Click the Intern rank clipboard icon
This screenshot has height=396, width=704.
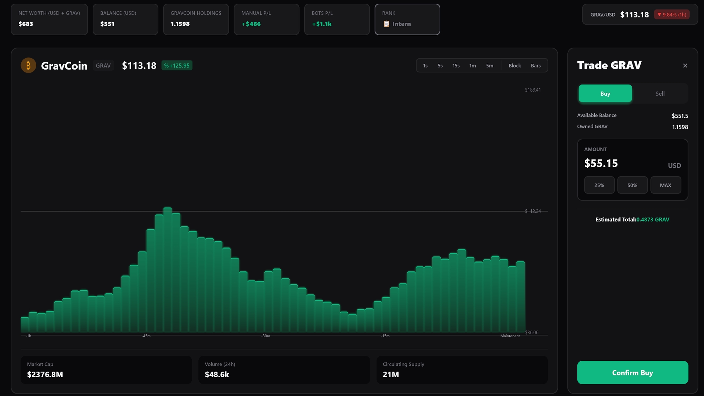[x=386, y=24]
